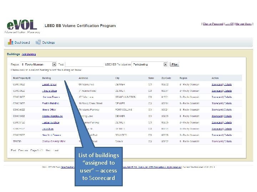This screenshot has height=192, width=257.
Task: Sort by State column header
Action: click(151, 78)
